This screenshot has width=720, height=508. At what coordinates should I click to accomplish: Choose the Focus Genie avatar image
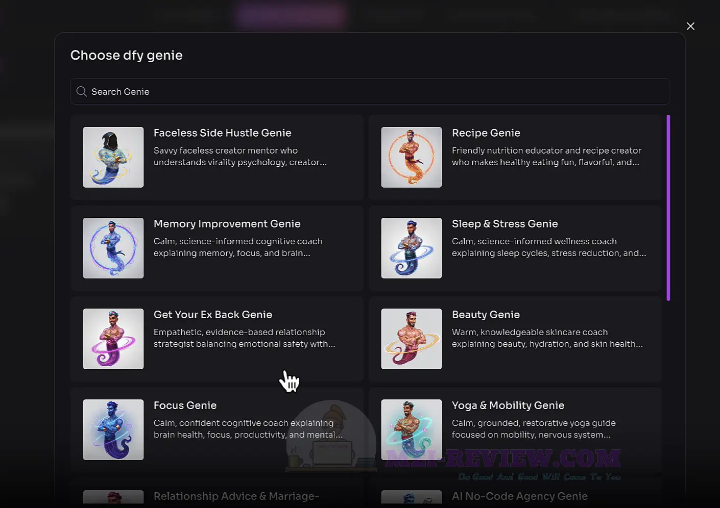tap(113, 429)
